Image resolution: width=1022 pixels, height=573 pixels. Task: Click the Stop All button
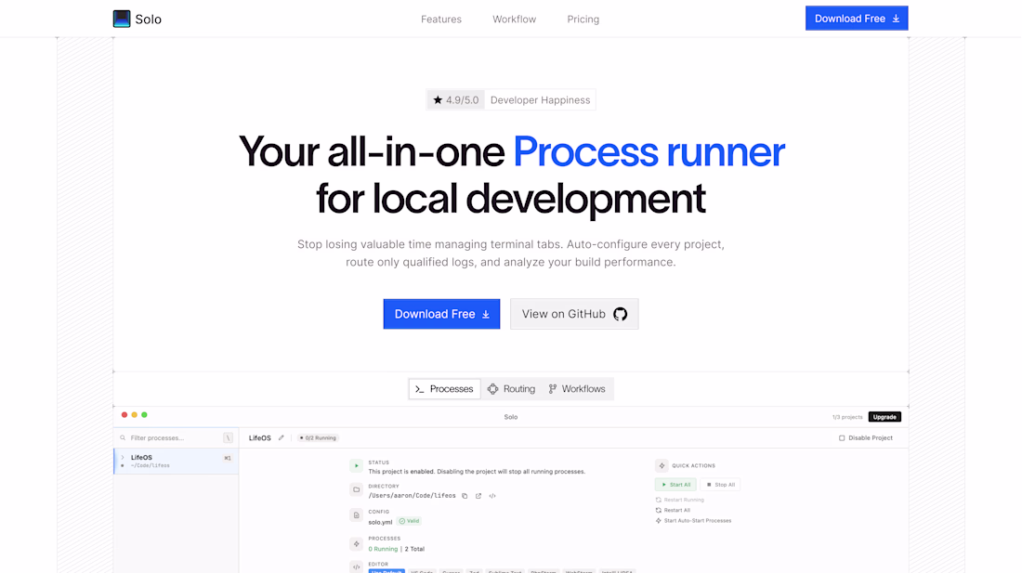pos(720,485)
